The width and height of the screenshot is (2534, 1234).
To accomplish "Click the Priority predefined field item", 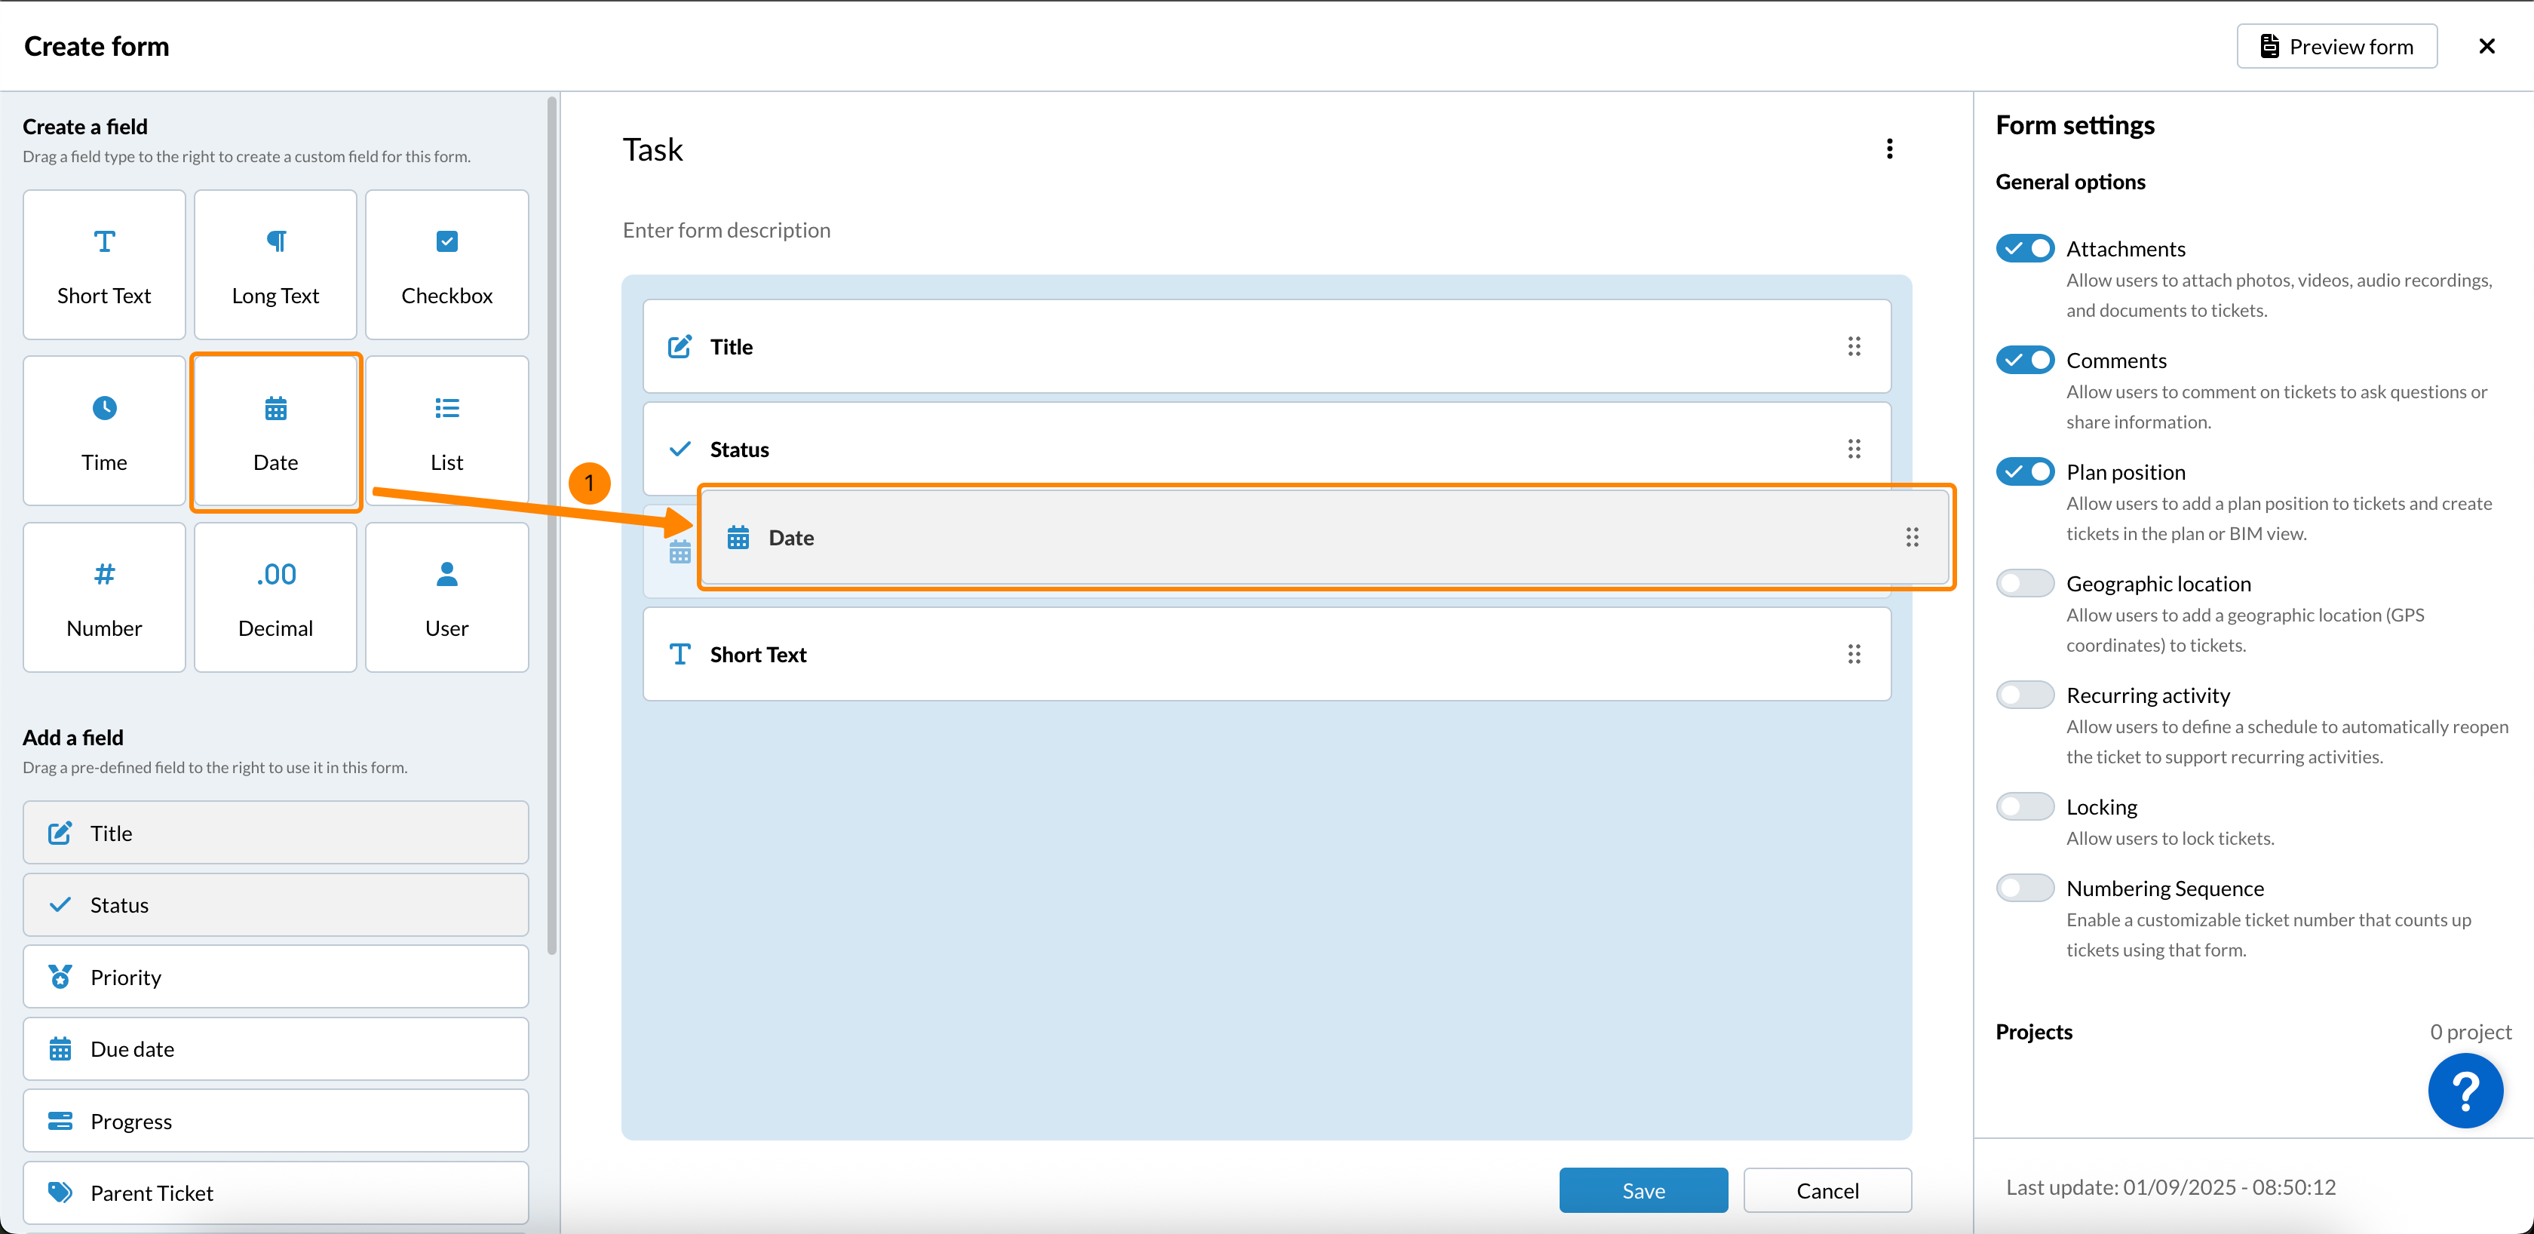I will click(x=275, y=977).
